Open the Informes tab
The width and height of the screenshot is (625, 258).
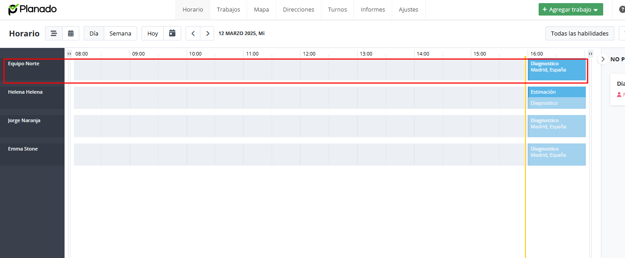(373, 9)
